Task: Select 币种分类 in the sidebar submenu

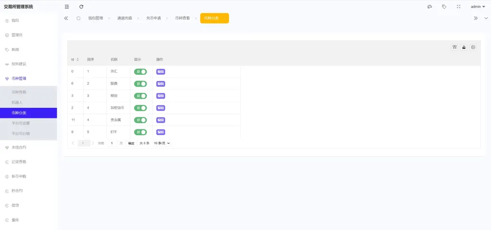Action: (28, 113)
